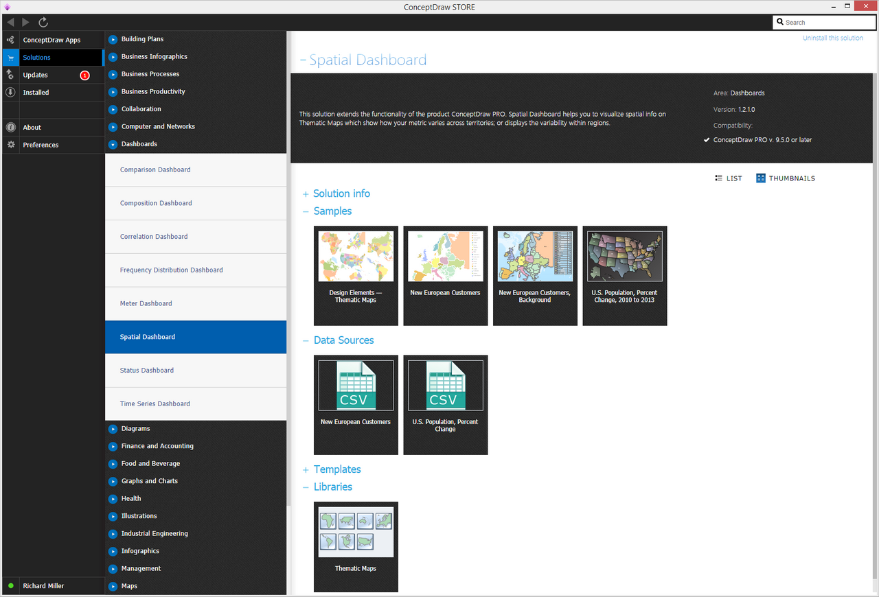
Task: Open the New European Customers sample
Action: (446, 275)
